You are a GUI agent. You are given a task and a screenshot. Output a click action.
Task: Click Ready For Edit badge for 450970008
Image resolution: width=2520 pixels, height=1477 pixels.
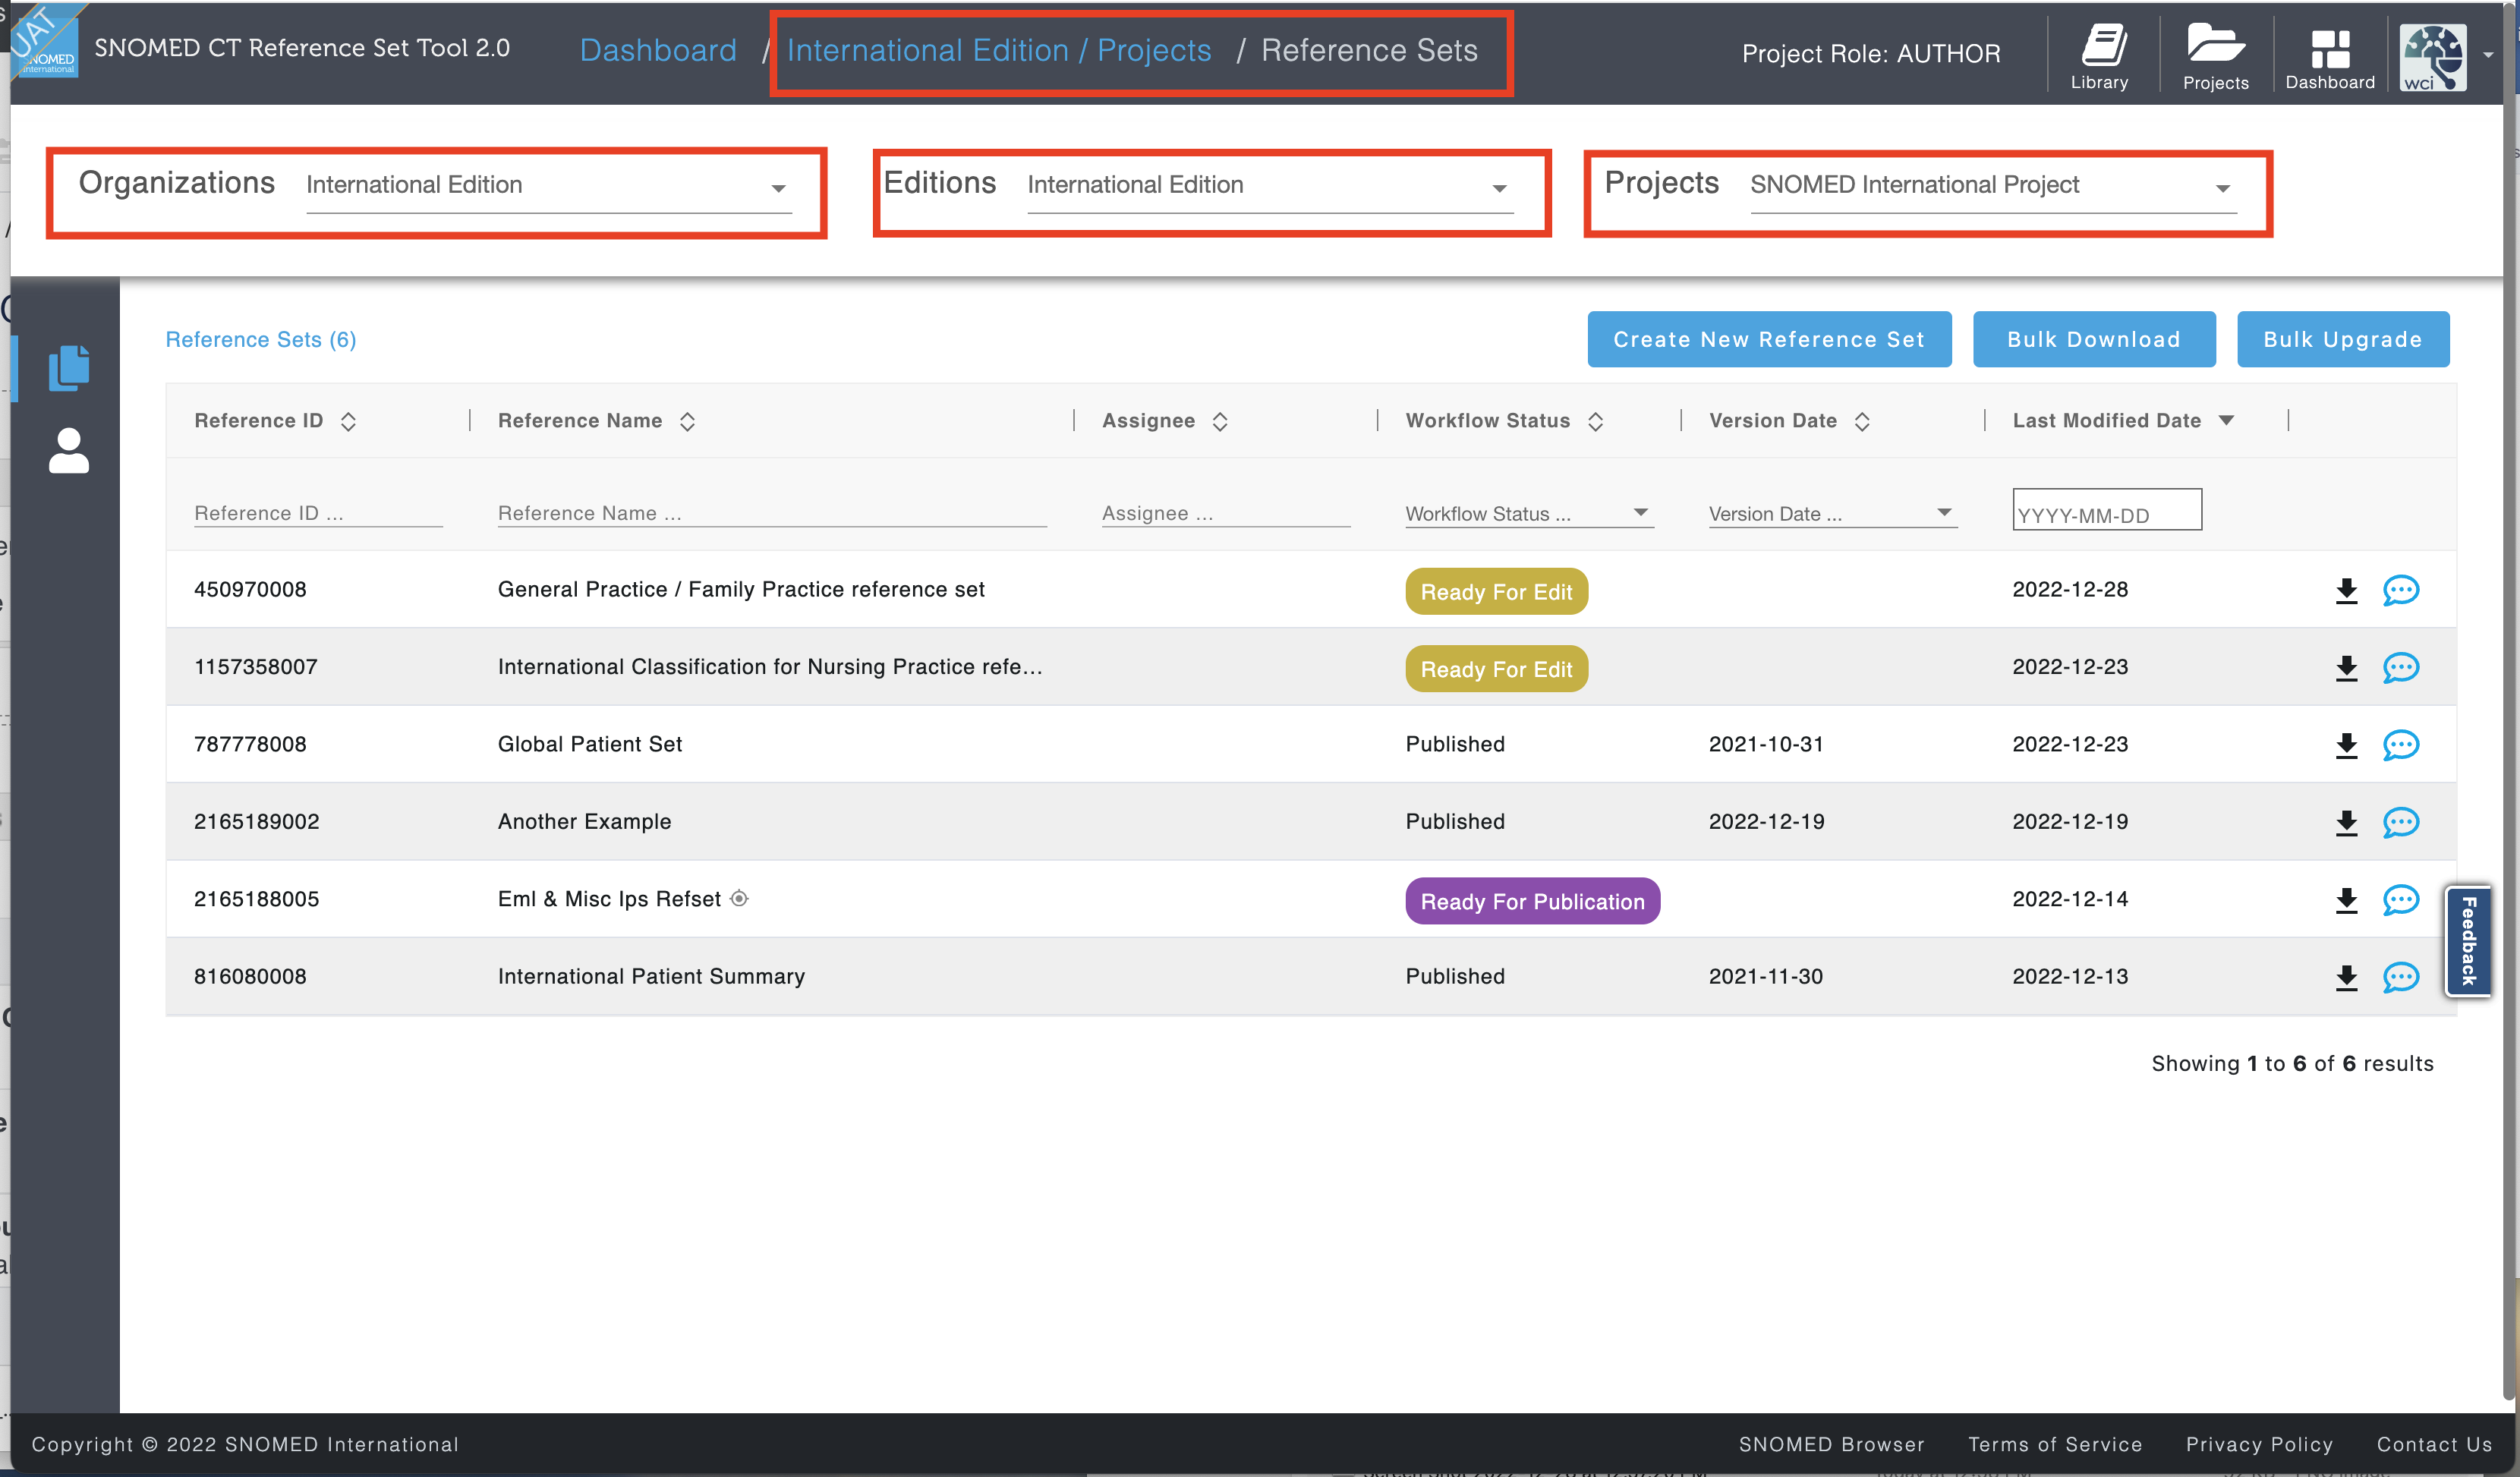[x=1496, y=591]
